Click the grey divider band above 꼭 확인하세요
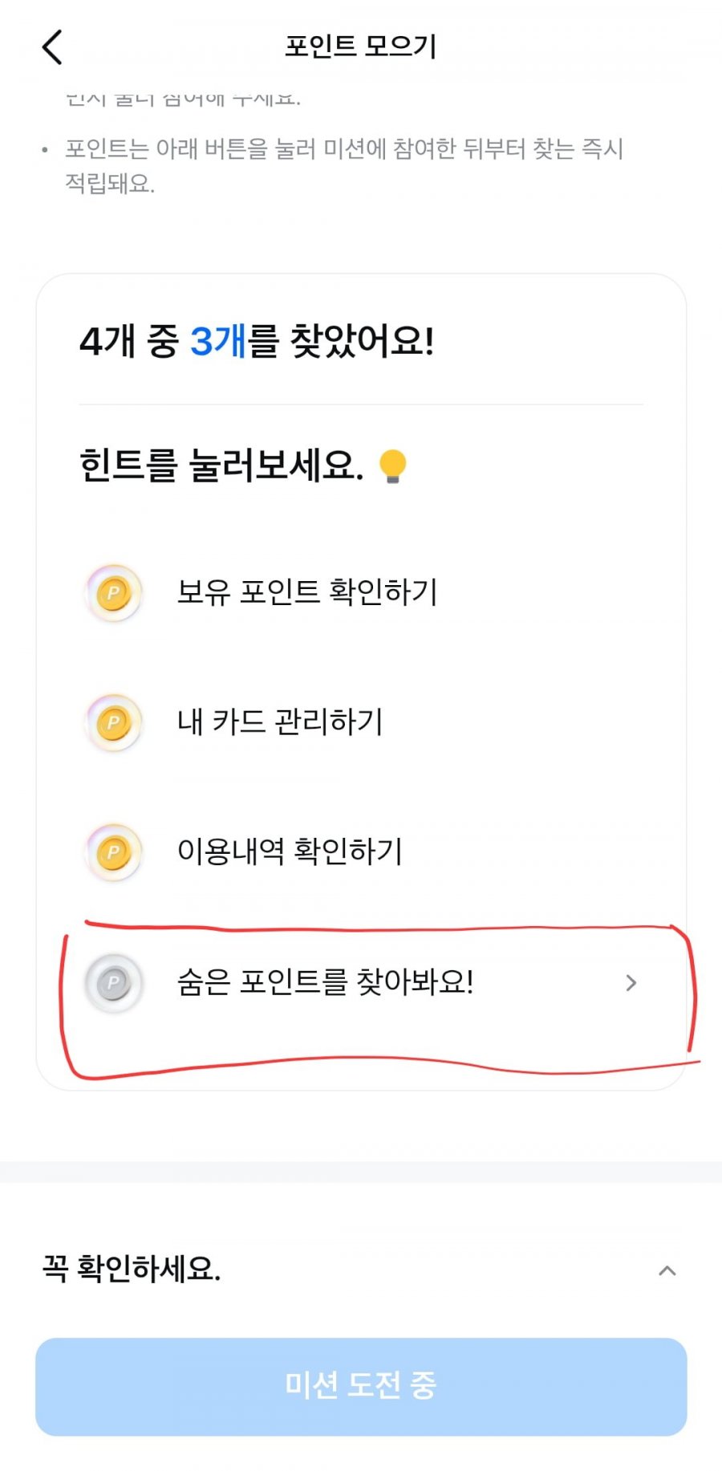Viewport: 722px width, 1471px height. point(361,1172)
